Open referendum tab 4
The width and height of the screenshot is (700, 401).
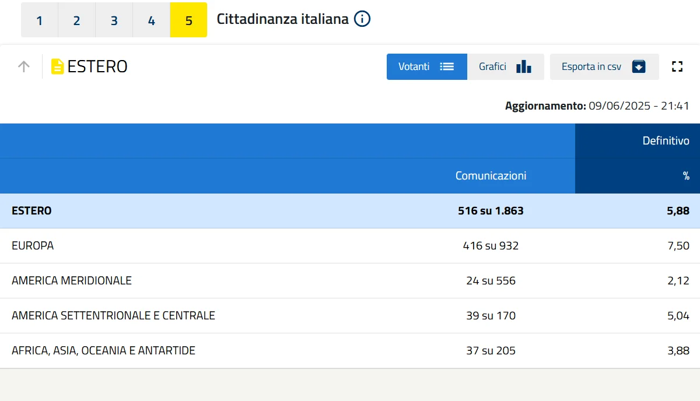point(151,20)
